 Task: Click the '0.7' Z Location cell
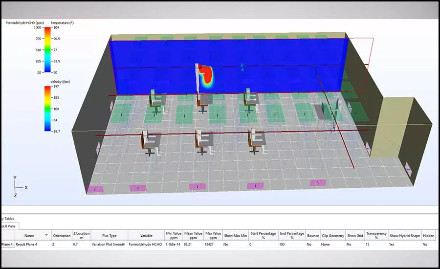(x=81, y=244)
